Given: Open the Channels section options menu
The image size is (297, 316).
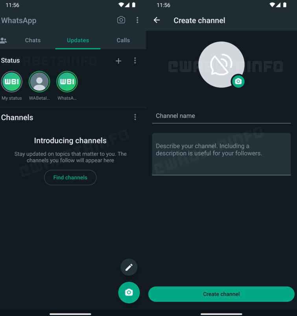Looking at the screenshot, I should pos(135,117).
